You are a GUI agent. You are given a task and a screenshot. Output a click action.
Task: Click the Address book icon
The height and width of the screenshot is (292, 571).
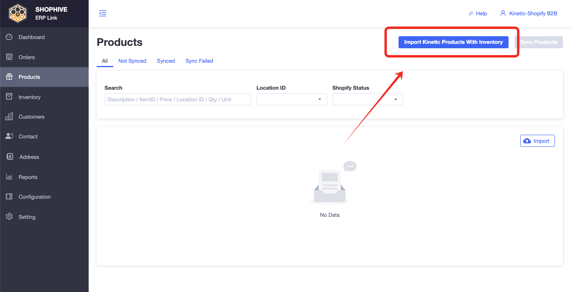tap(10, 157)
